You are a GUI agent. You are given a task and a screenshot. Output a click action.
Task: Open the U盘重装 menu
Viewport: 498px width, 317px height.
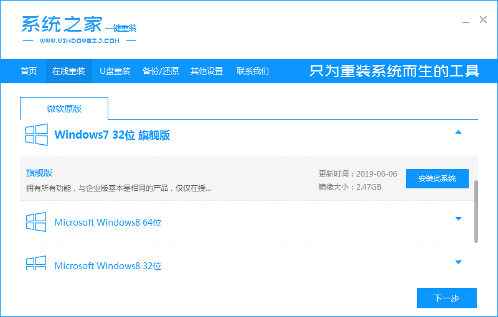coord(115,71)
